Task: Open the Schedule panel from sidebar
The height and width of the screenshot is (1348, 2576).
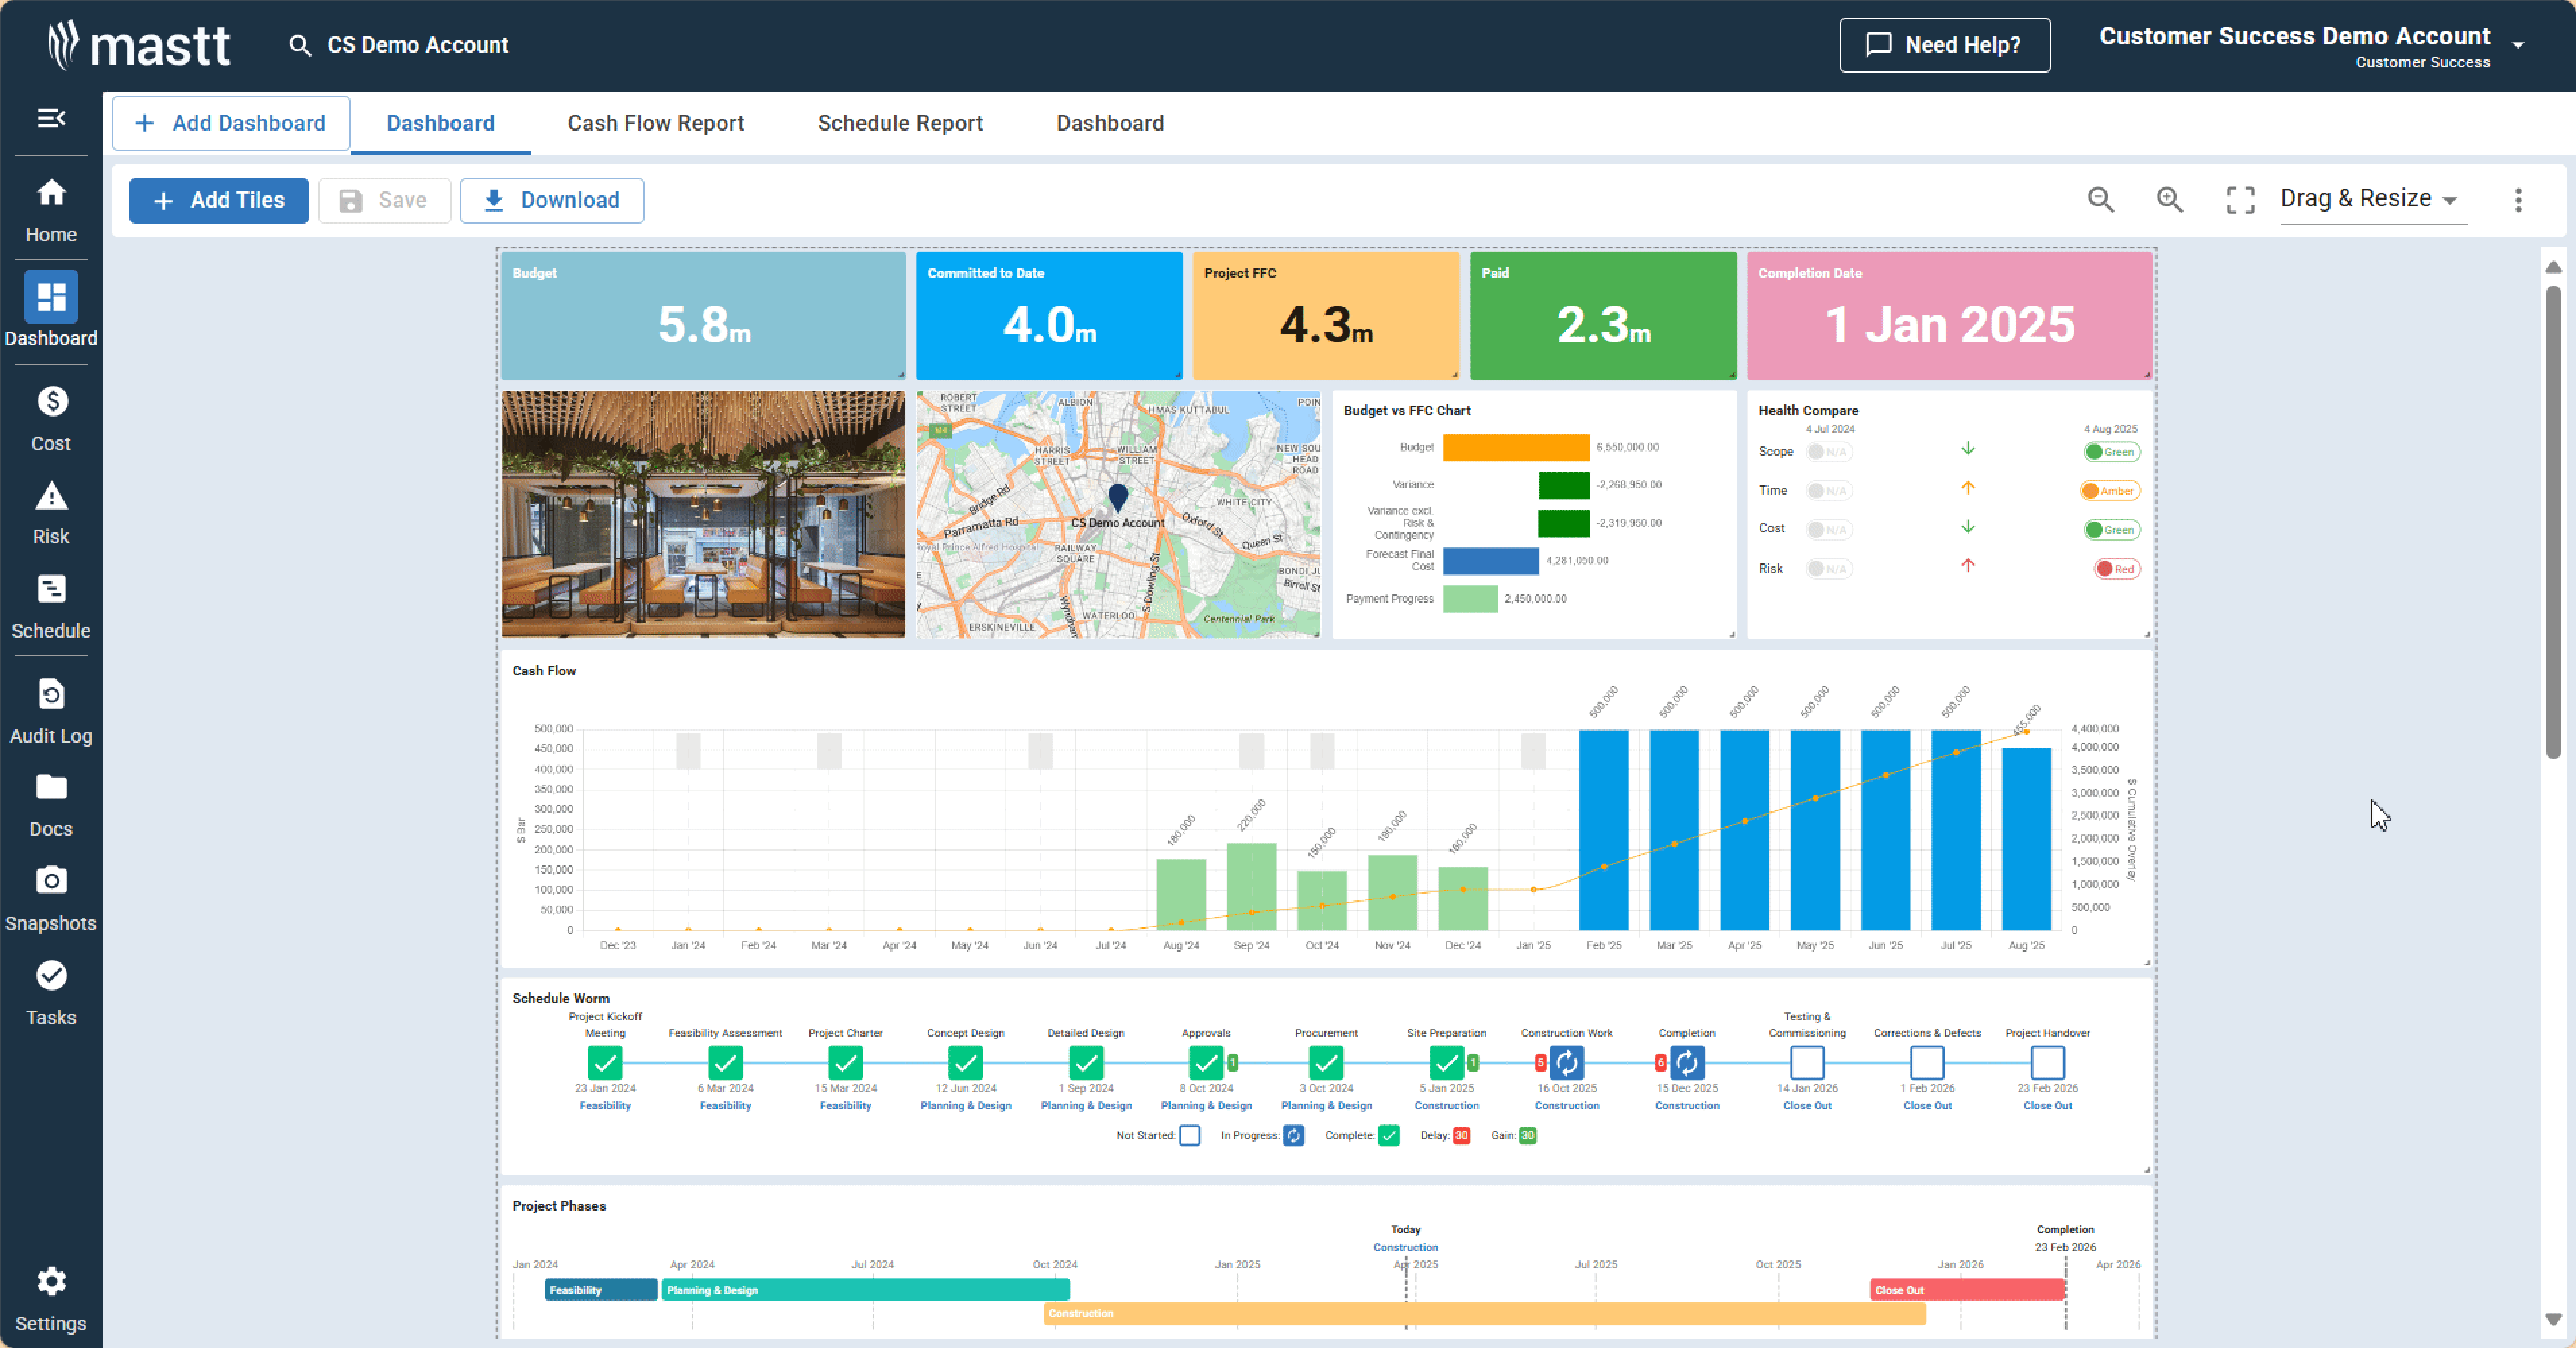Action: click(x=51, y=601)
